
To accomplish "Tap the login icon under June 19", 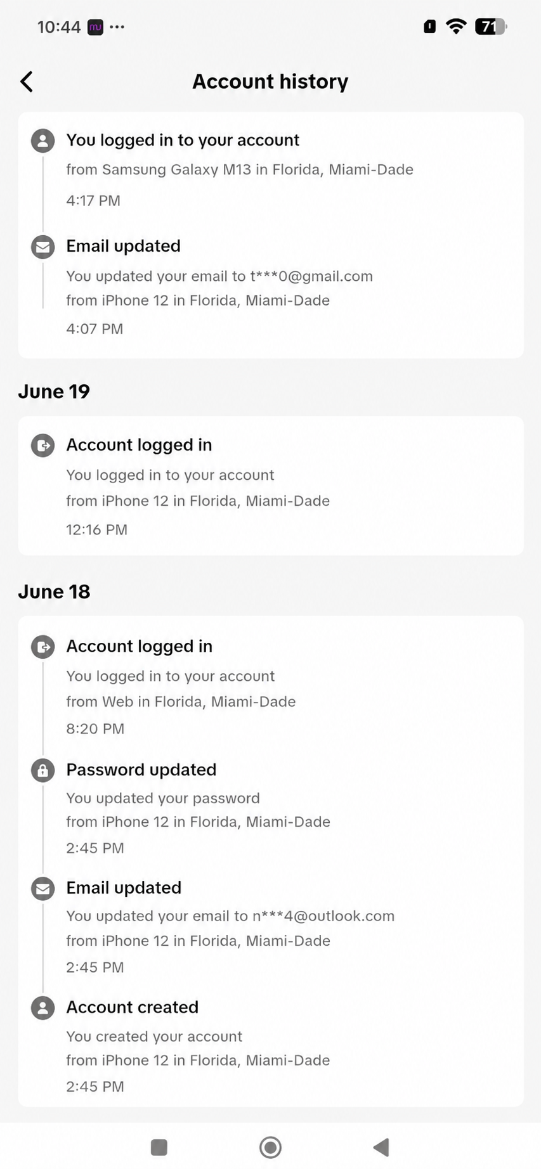I will coord(42,446).
